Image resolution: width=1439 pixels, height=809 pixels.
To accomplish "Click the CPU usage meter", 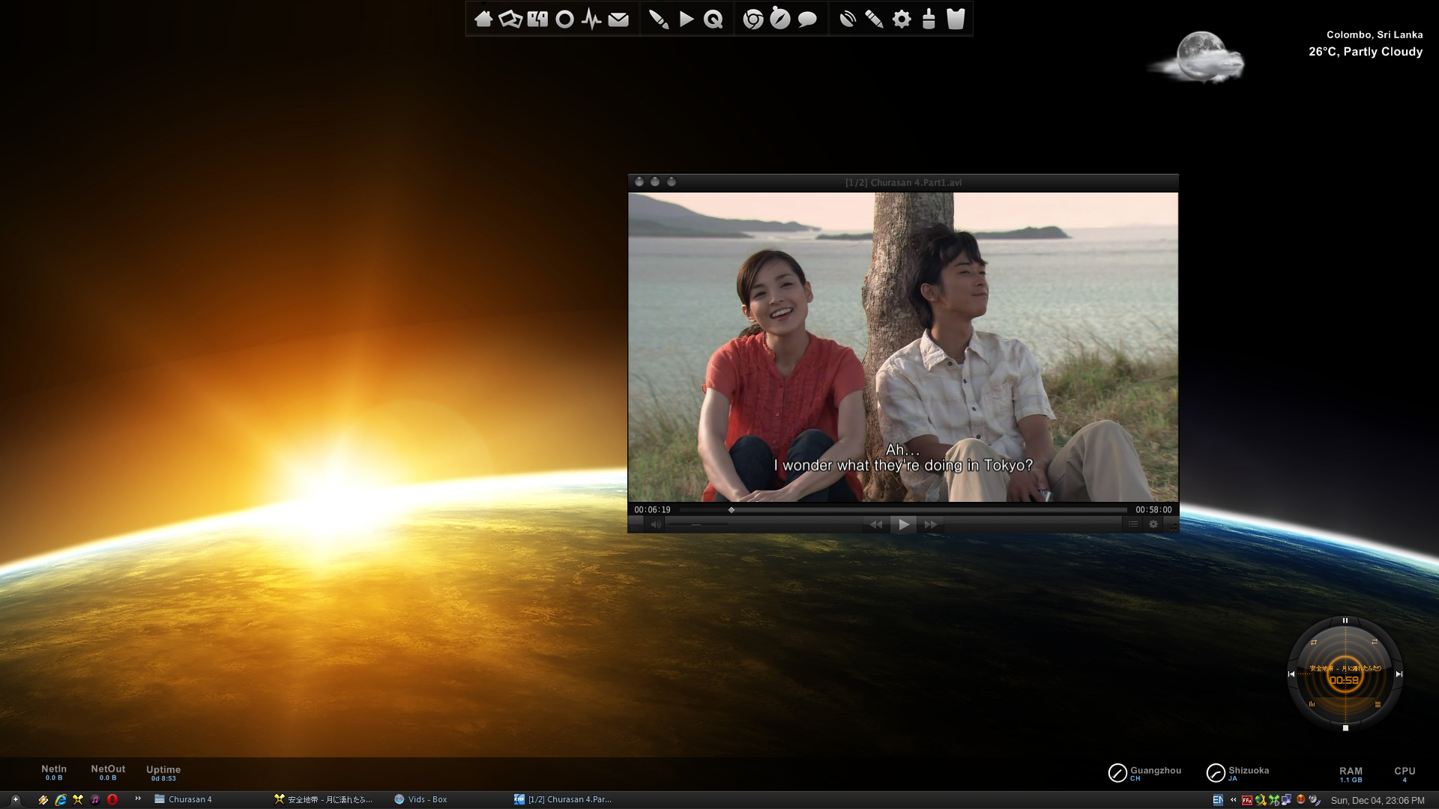I will pyautogui.click(x=1405, y=774).
